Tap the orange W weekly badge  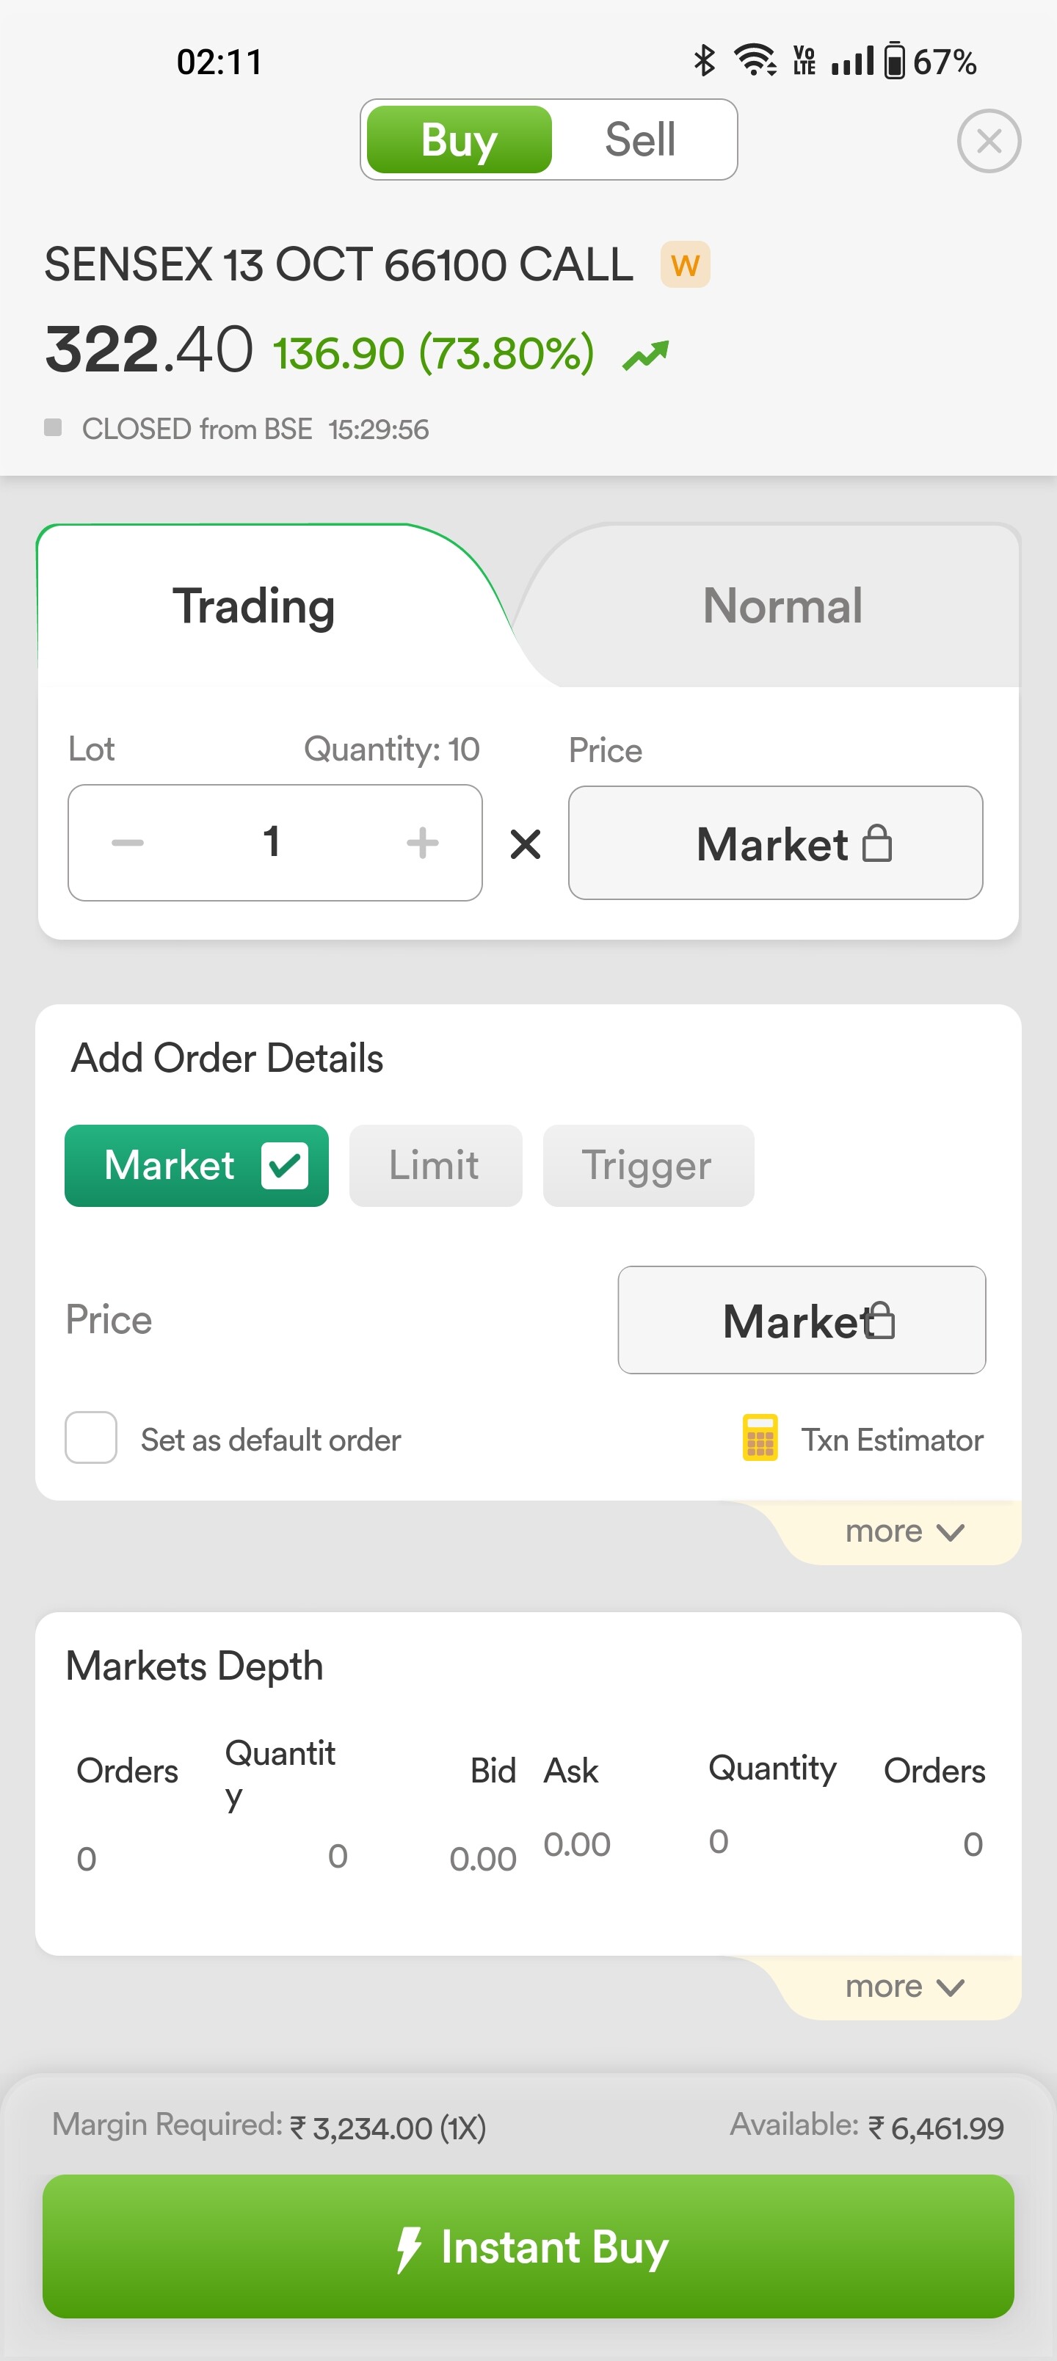tap(685, 265)
